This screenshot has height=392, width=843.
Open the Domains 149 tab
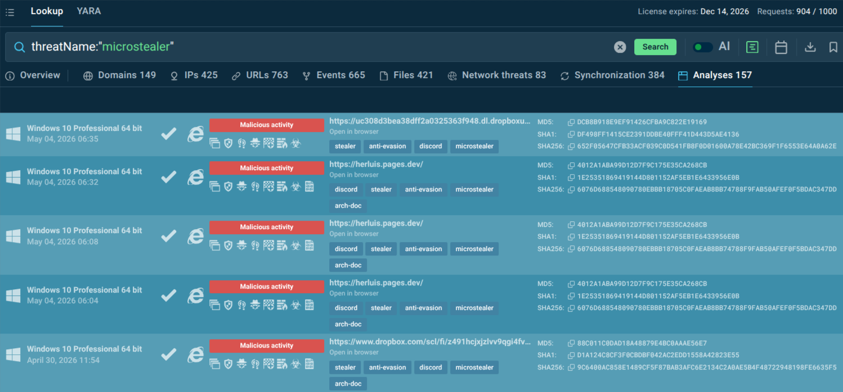tap(119, 75)
